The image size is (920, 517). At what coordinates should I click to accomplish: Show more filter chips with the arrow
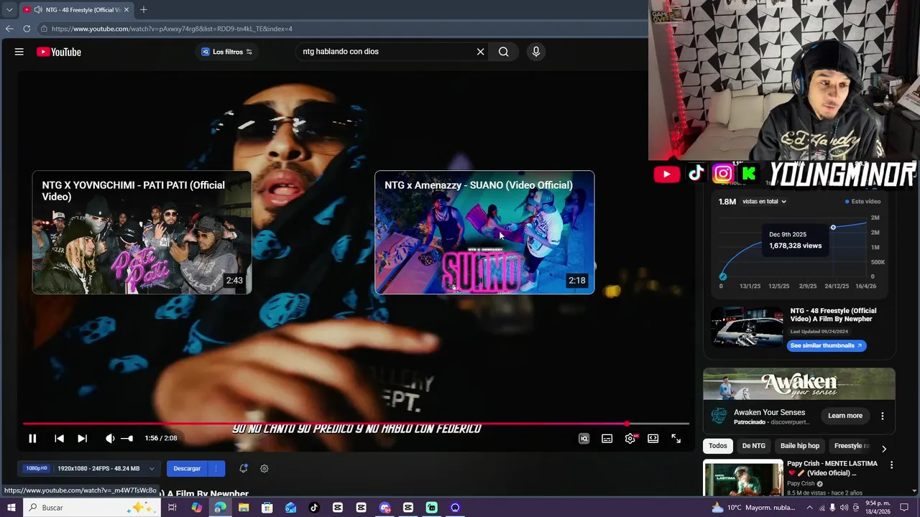884,449
